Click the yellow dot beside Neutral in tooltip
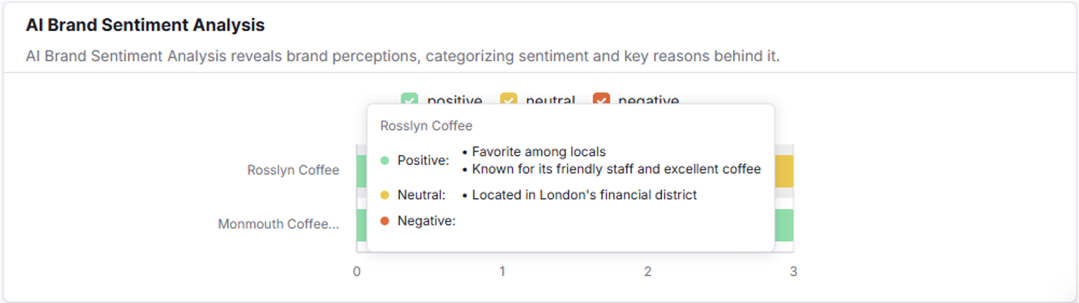 385,195
